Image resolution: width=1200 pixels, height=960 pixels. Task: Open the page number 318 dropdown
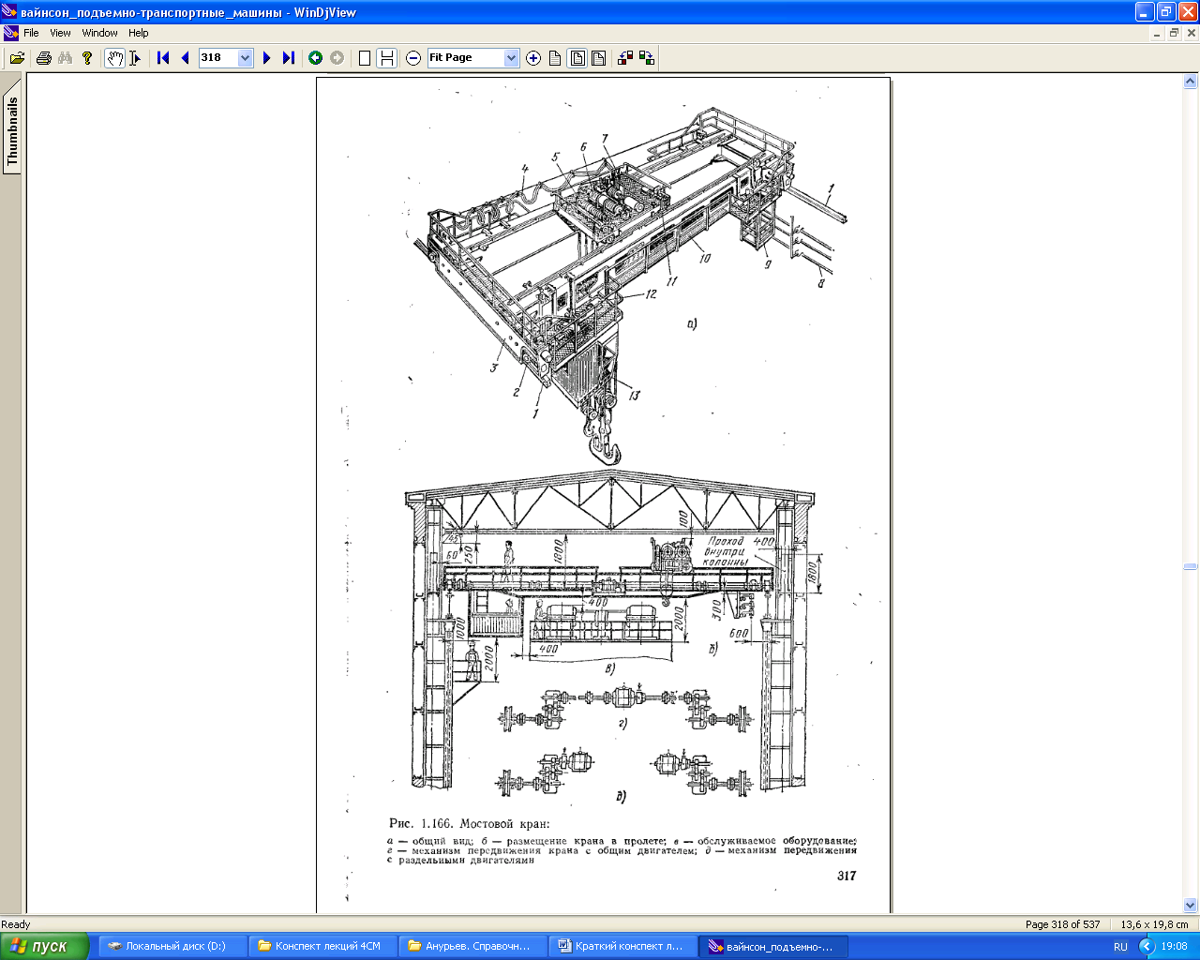coord(246,58)
